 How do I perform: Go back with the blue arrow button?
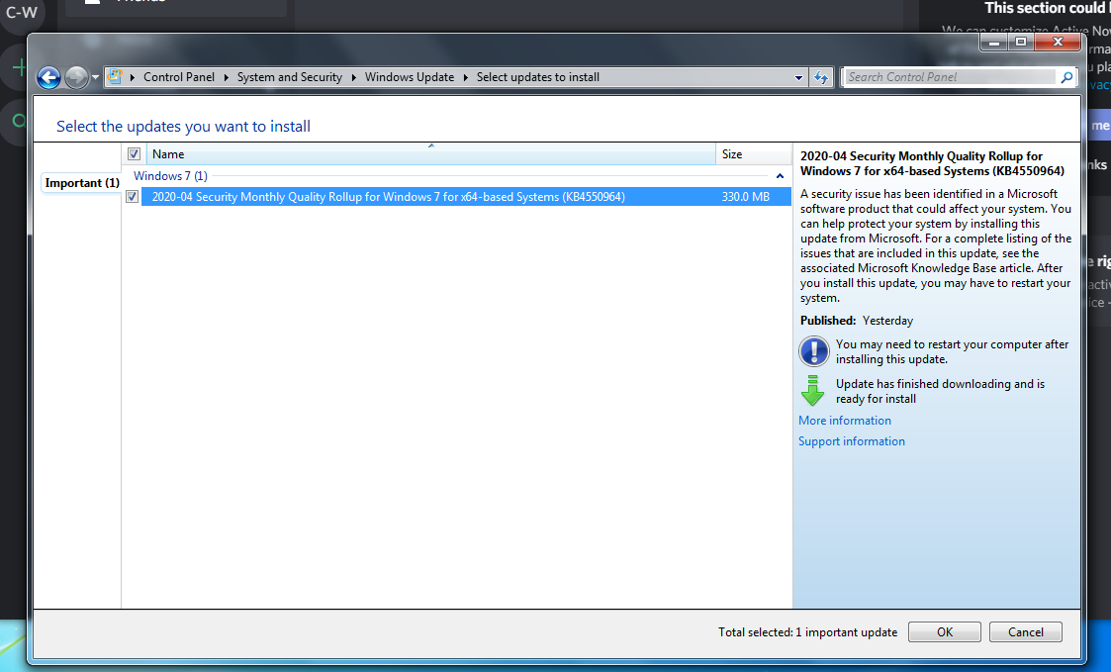coord(48,77)
